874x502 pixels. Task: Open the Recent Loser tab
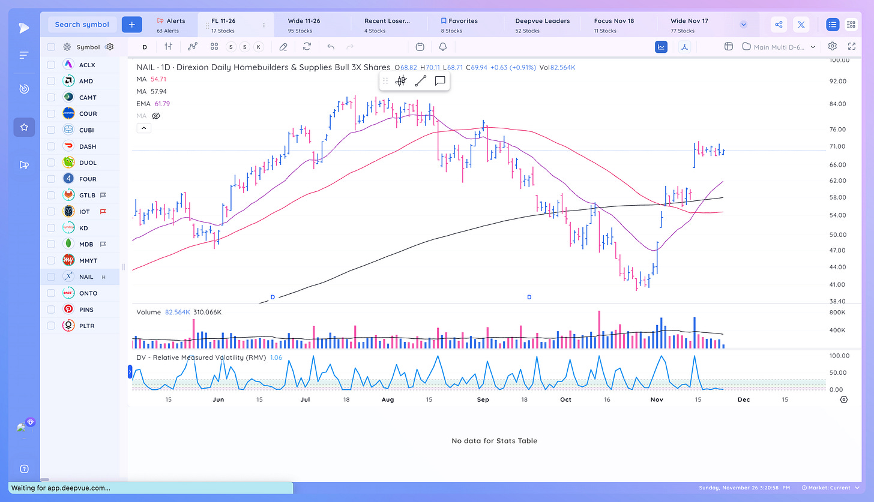pyautogui.click(x=390, y=25)
